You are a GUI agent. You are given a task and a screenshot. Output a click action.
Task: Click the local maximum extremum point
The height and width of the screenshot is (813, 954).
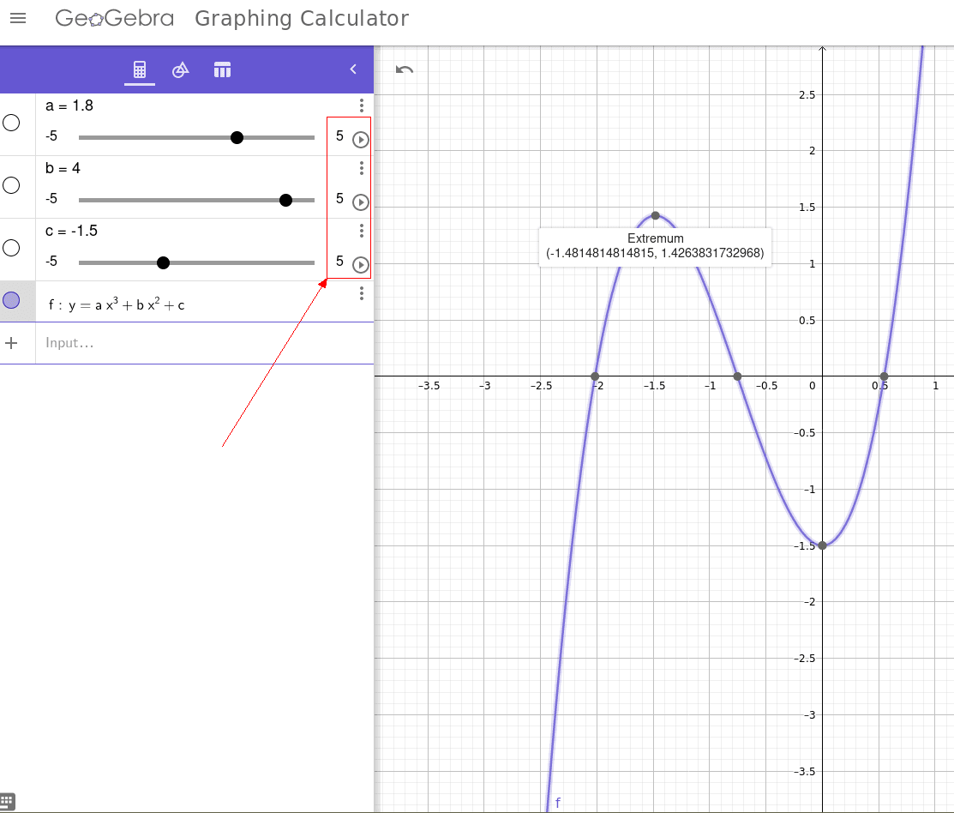(x=655, y=215)
